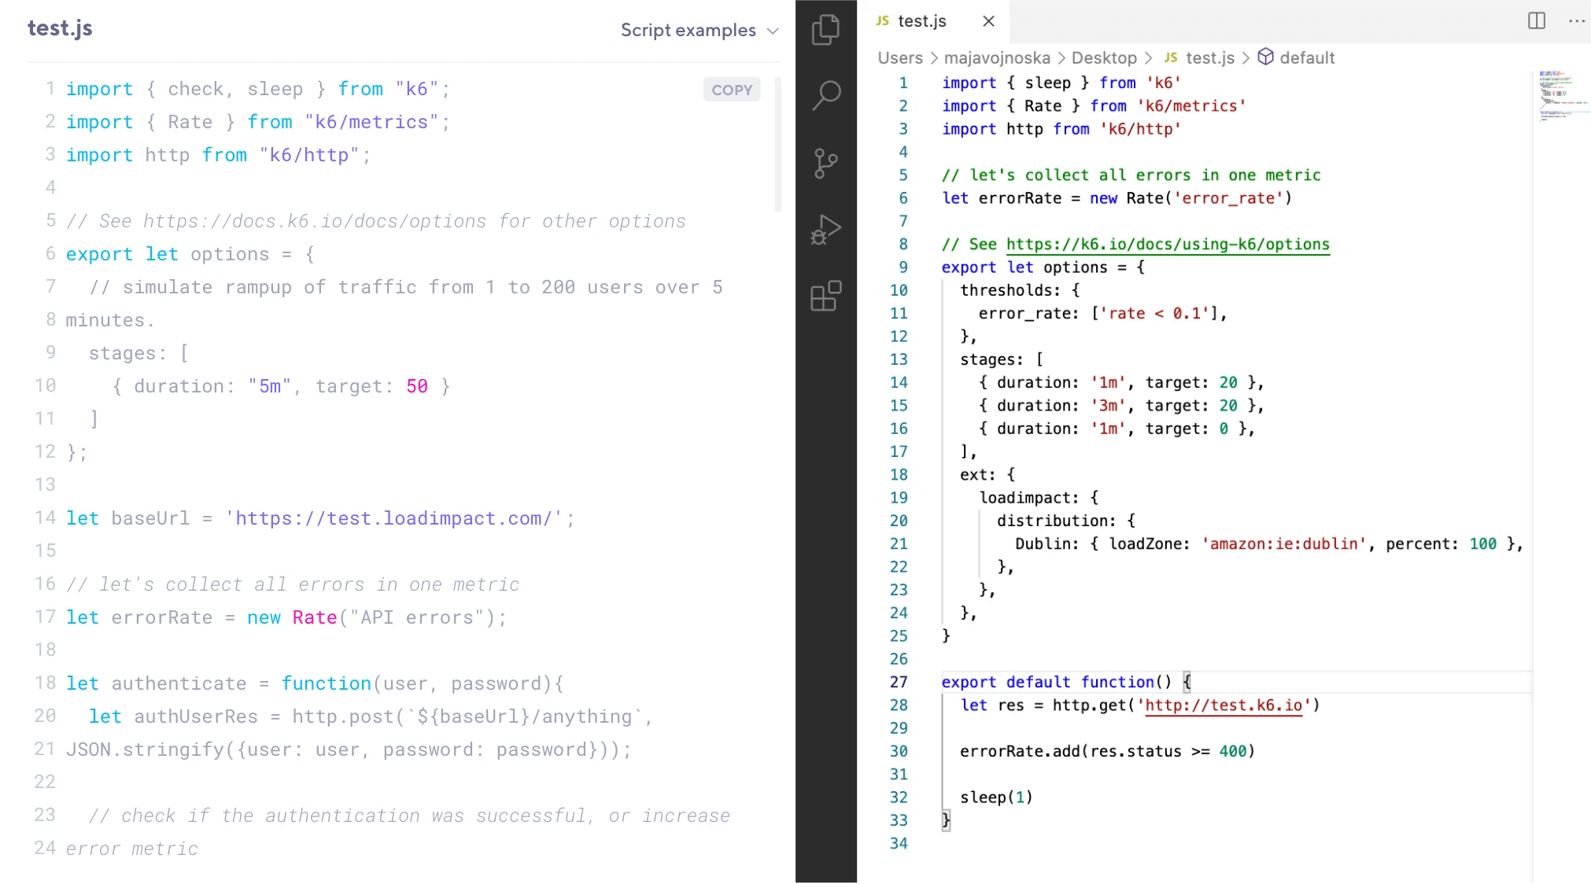Click the COPY button above the script
The image size is (1591, 884).
tap(731, 90)
